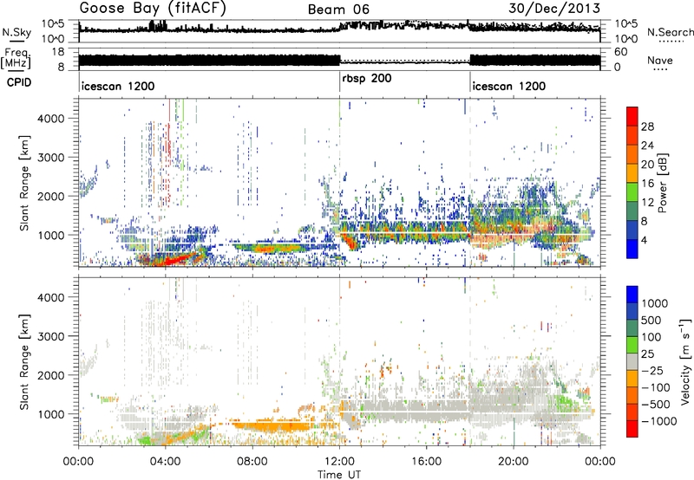The image size is (694, 480).
Task: Click the "28" label on Power colorbar
Action: [x=647, y=126]
